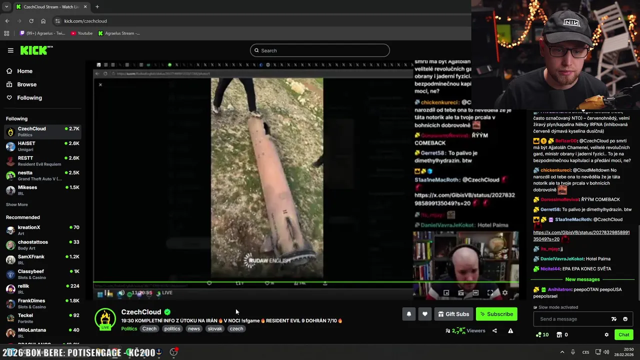Open a new browser tab
Image resolution: width=640 pixels, height=360 pixels.
click(97, 6)
